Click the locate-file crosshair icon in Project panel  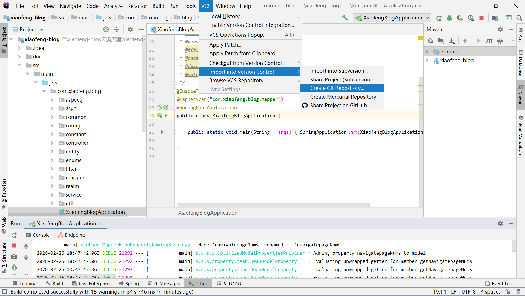point(106,29)
